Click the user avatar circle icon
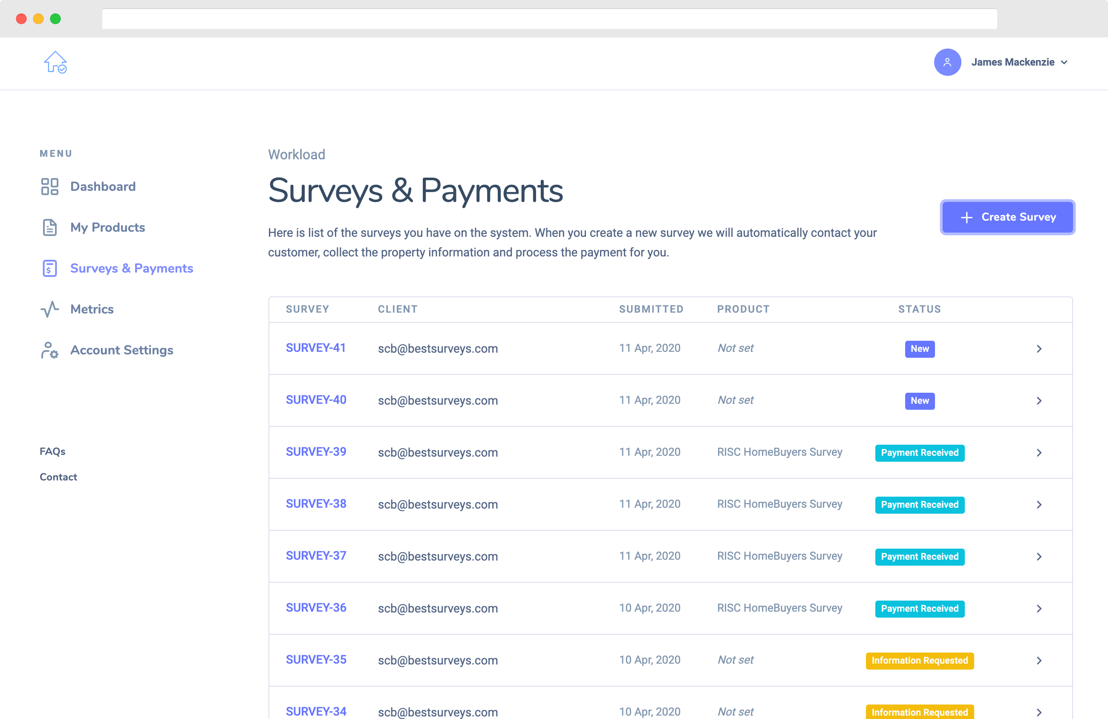 coord(947,62)
